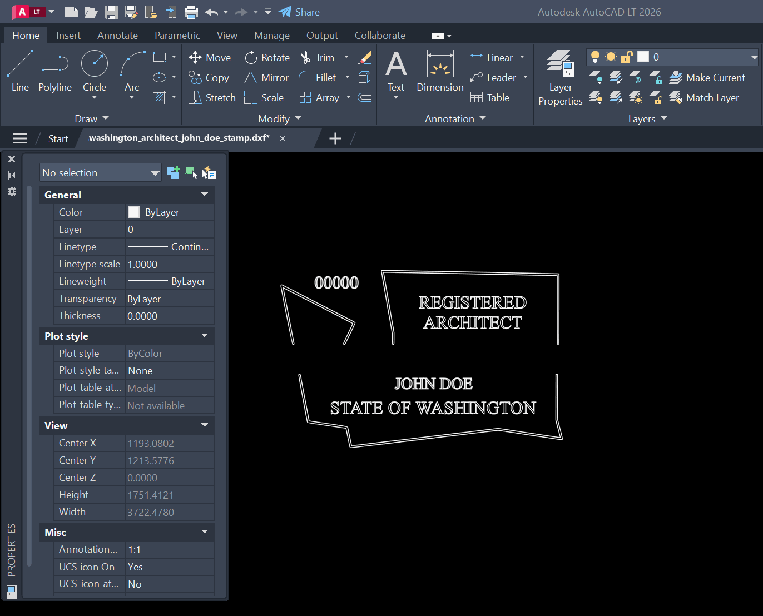The width and height of the screenshot is (763, 616).
Task: Choose the Rectangle tool icon
Action: [x=160, y=57]
